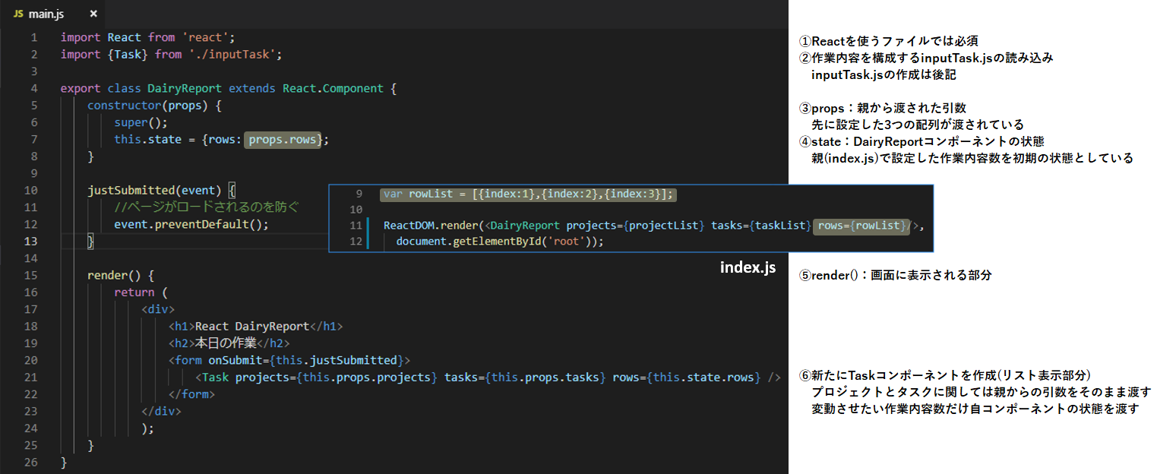Click the highlighted rows={rowList} in index.js
The image size is (1157, 474).
click(x=862, y=225)
